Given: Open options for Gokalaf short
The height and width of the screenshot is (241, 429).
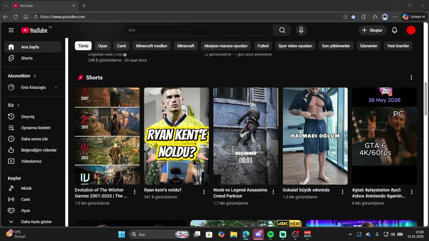Looking at the screenshot, I should (343, 192).
